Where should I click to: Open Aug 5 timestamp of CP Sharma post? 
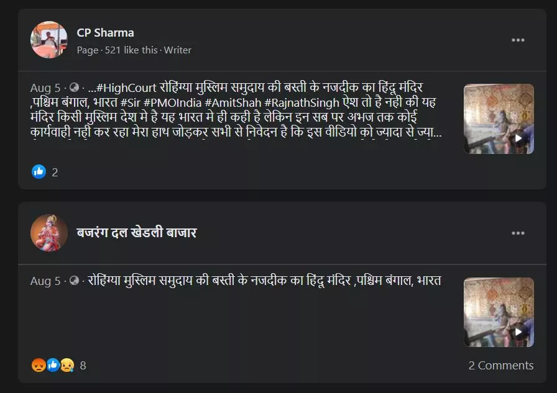pos(45,88)
